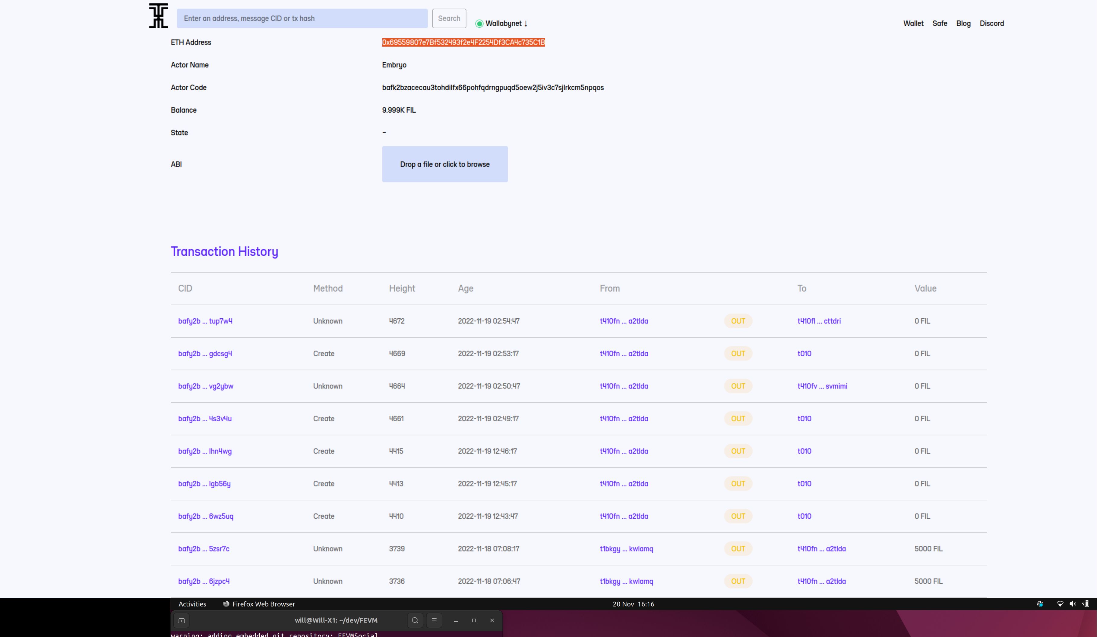Open the terminal hamburger menu

tap(434, 620)
